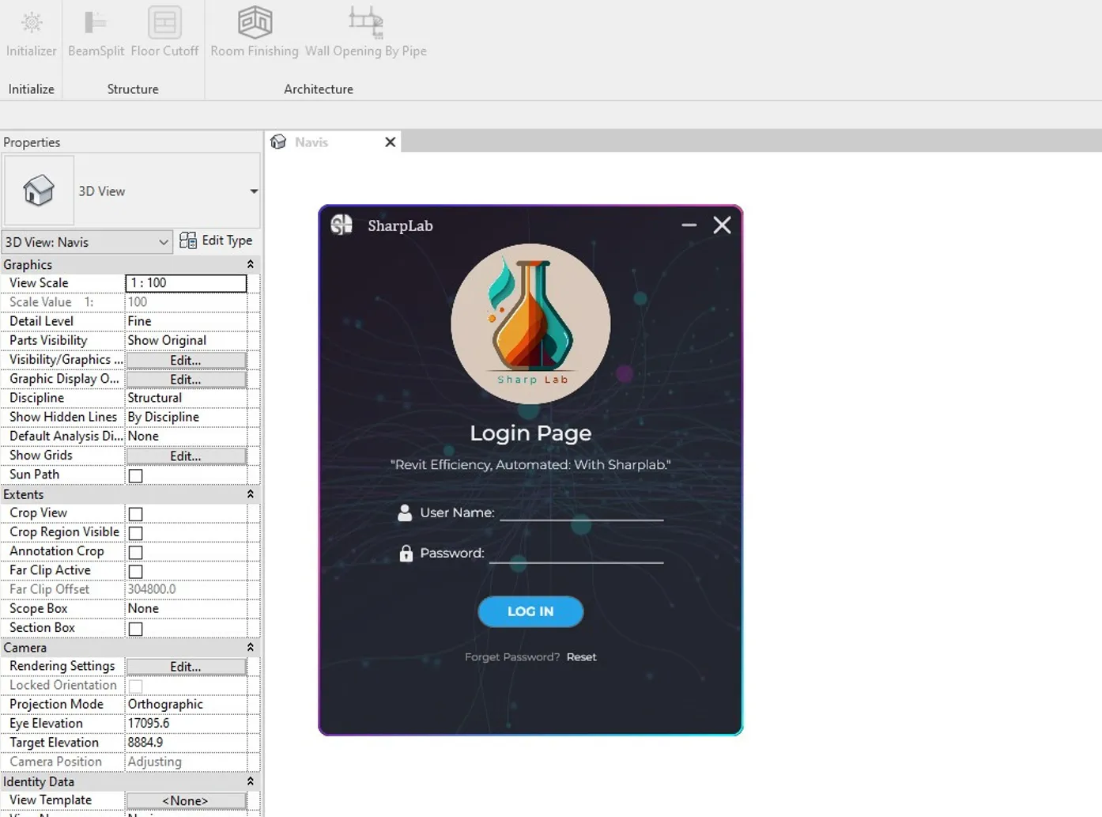The image size is (1102, 817).
Task: Click the Reset password link
Action: (581, 657)
